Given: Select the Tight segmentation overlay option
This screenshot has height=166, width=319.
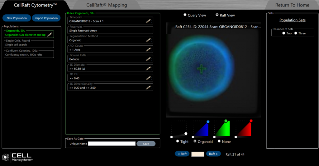Looking at the screenshot, I should coord(178,141).
